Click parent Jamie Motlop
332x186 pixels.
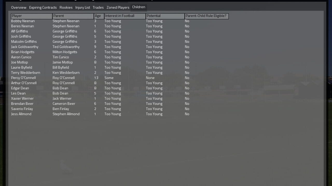63,62
